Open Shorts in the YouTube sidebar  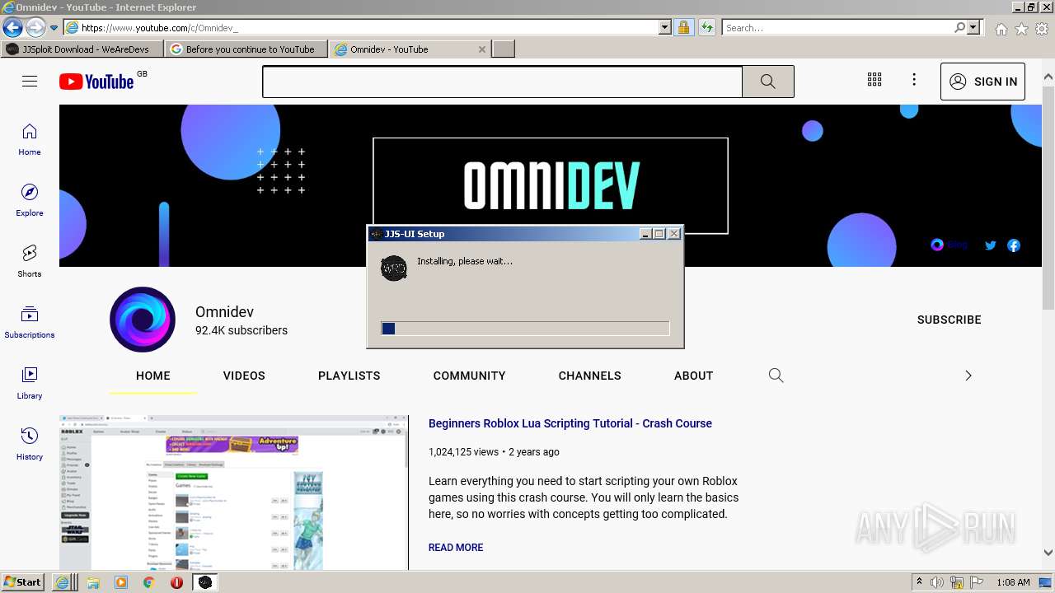(30, 261)
